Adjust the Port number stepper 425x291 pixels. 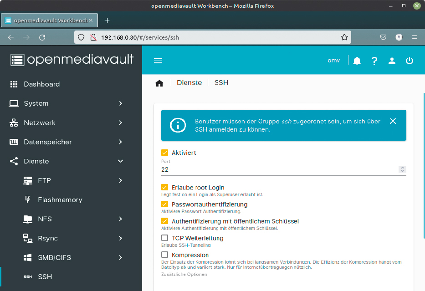(403, 169)
